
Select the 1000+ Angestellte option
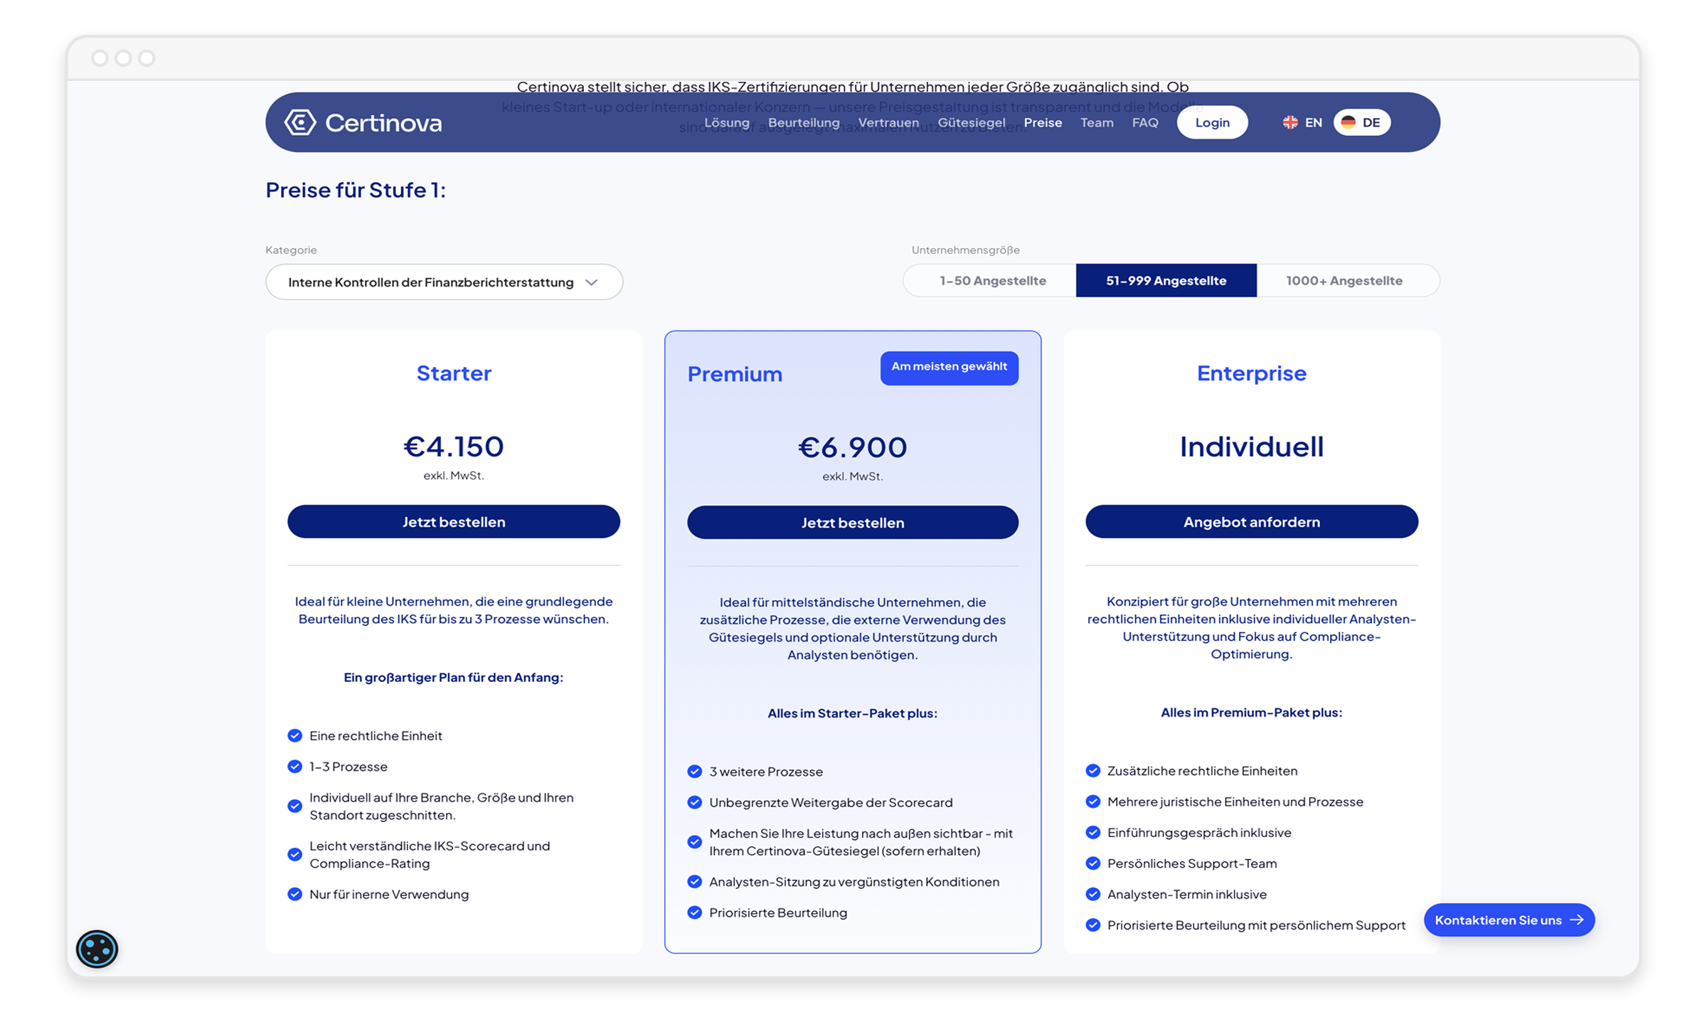coord(1344,280)
